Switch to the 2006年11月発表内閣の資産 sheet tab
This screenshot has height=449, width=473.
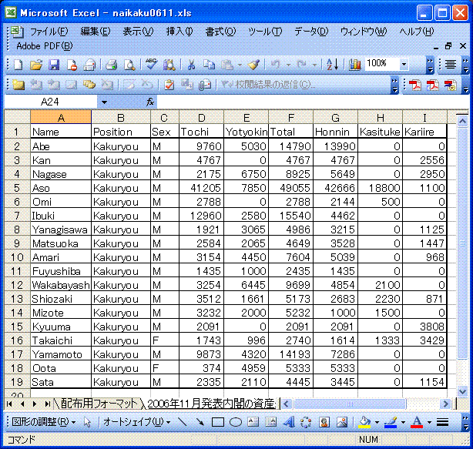210,404
